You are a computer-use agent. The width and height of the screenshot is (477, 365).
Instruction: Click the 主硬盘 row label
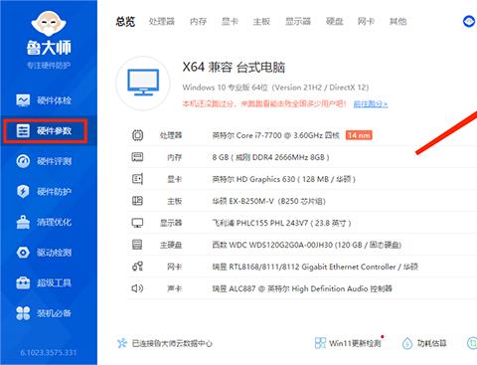[171, 245]
